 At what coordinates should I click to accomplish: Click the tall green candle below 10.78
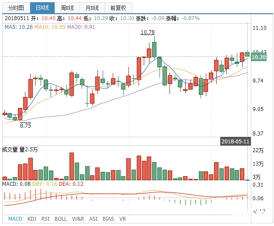coord(154,49)
